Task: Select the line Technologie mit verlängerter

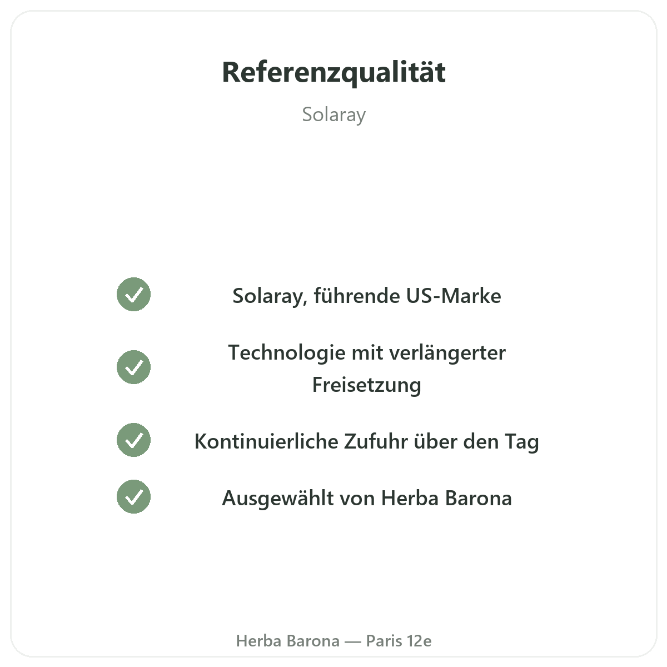Action: pyautogui.click(x=367, y=353)
